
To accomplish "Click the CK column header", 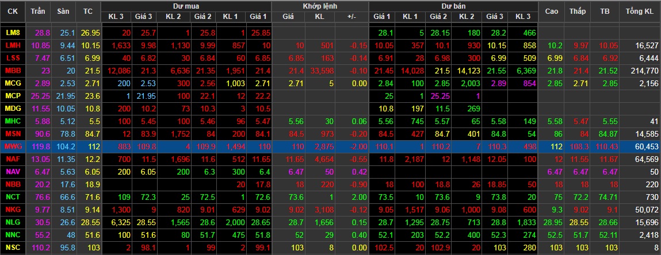I will coord(13,11).
